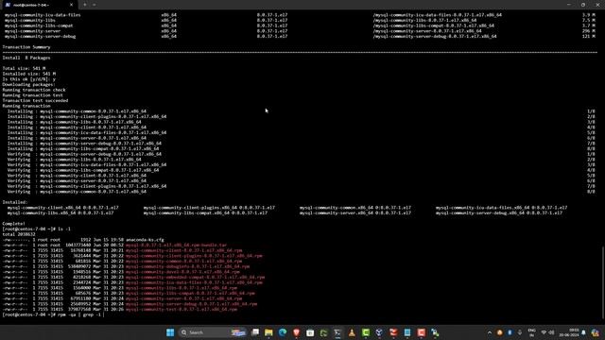Click the 'Downloading packages:' line
Viewport: 605px width, 340px height.
coord(29,84)
